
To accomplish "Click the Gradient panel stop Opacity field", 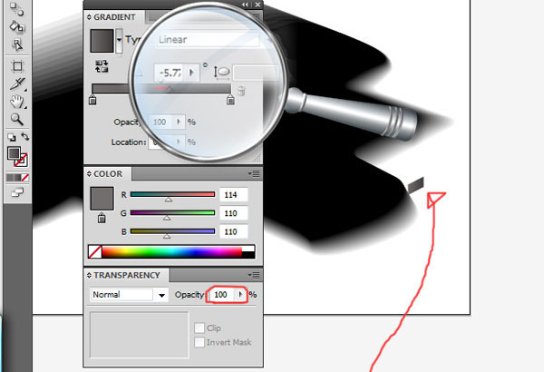I will click(160, 122).
